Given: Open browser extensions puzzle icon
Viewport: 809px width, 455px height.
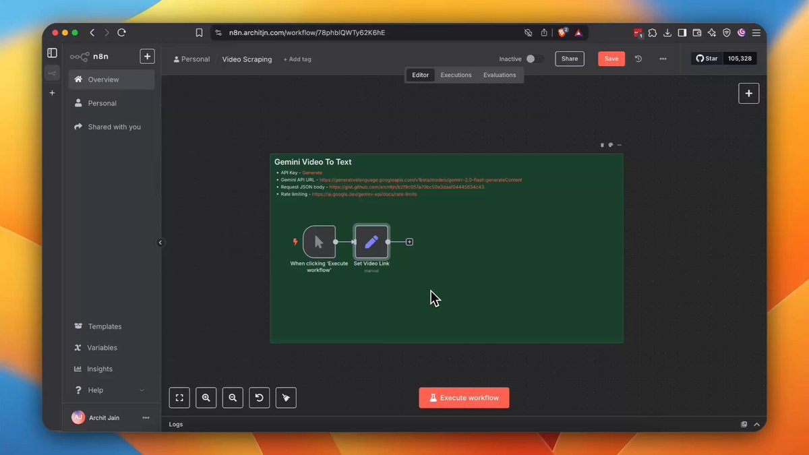Looking at the screenshot, I should click(652, 32).
